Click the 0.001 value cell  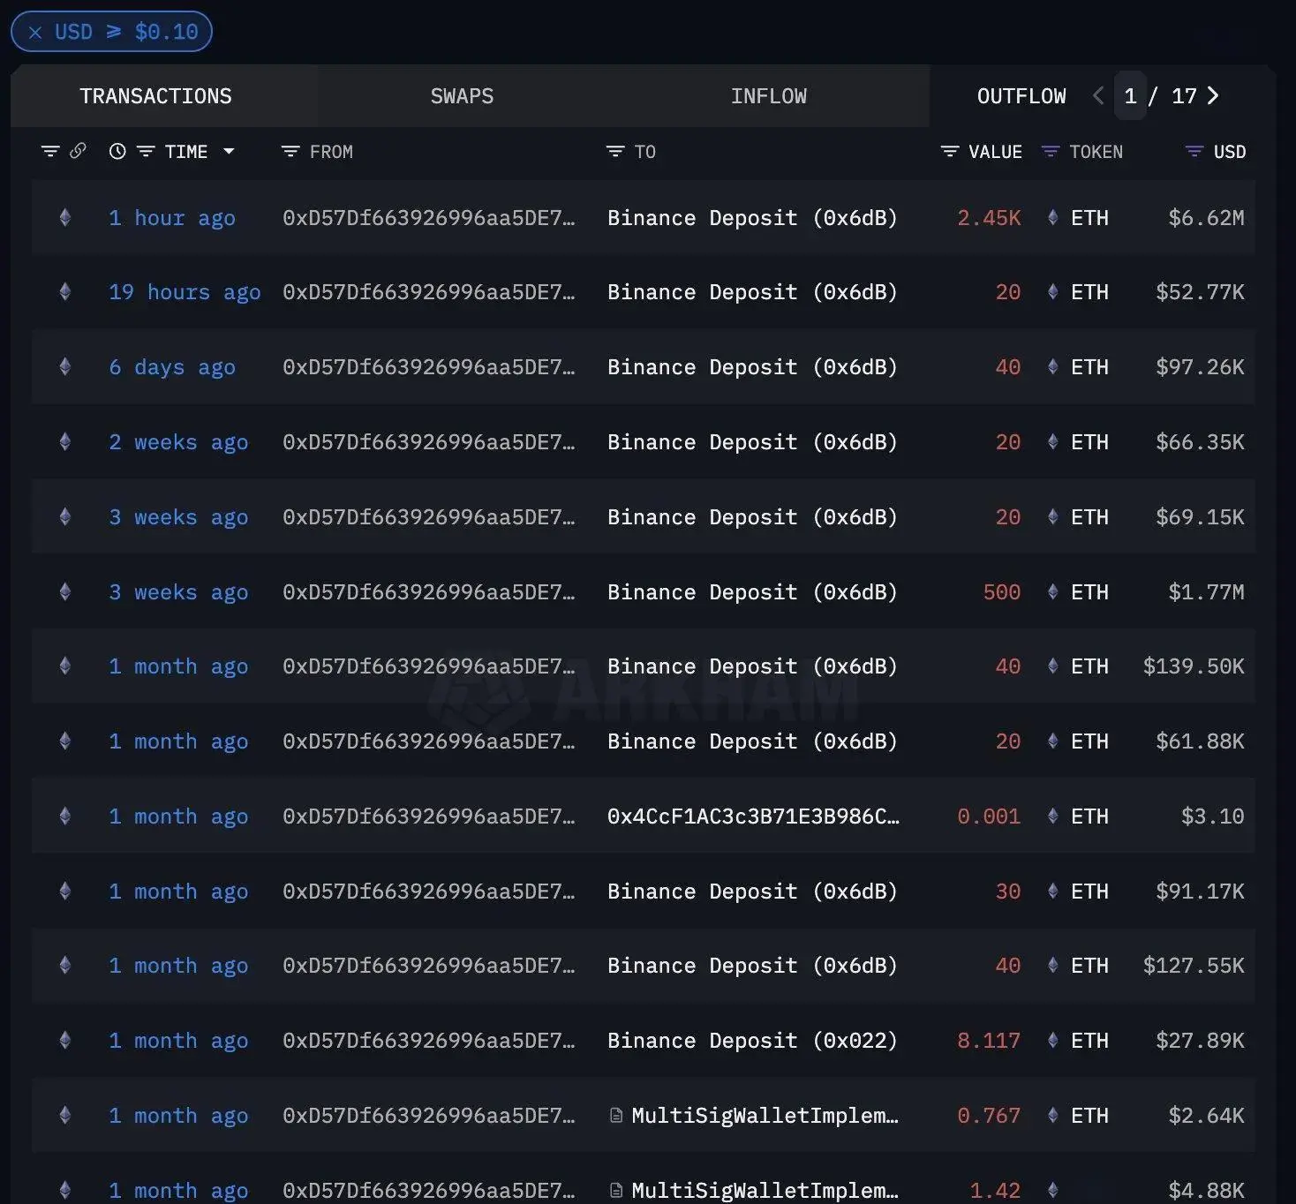(x=989, y=816)
